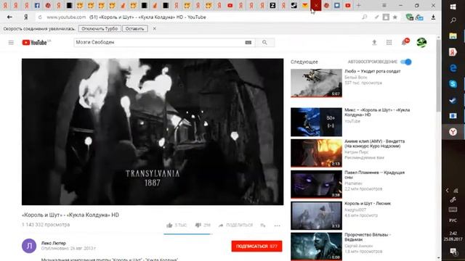The width and height of the screenshot is (465, 261).
Task: Click the browser address bar URL
Action: [x=66, y=17]
